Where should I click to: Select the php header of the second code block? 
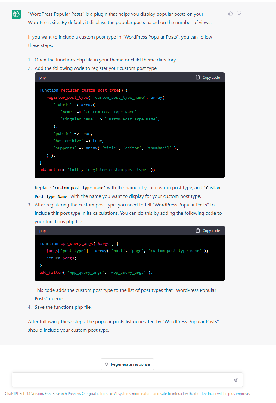coord(42,230)
